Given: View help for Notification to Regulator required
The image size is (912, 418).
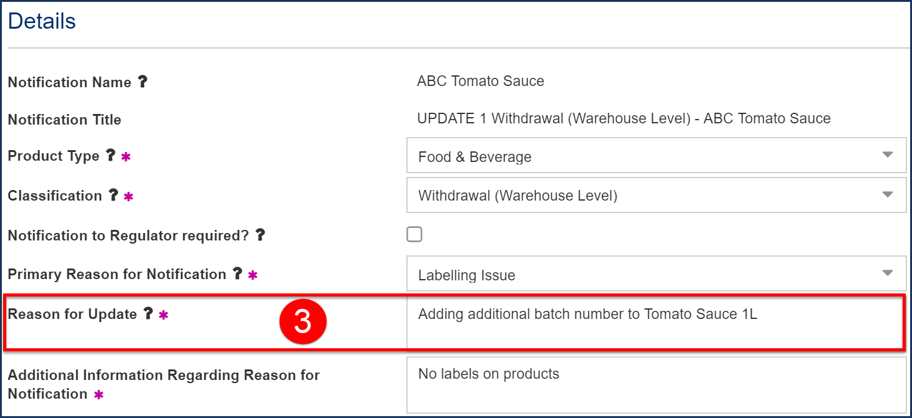Looking at the screenshot, I should point(260,235).
